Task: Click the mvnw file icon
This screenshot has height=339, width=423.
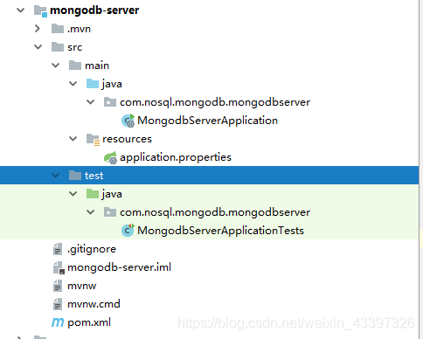Action: (58, 286)
